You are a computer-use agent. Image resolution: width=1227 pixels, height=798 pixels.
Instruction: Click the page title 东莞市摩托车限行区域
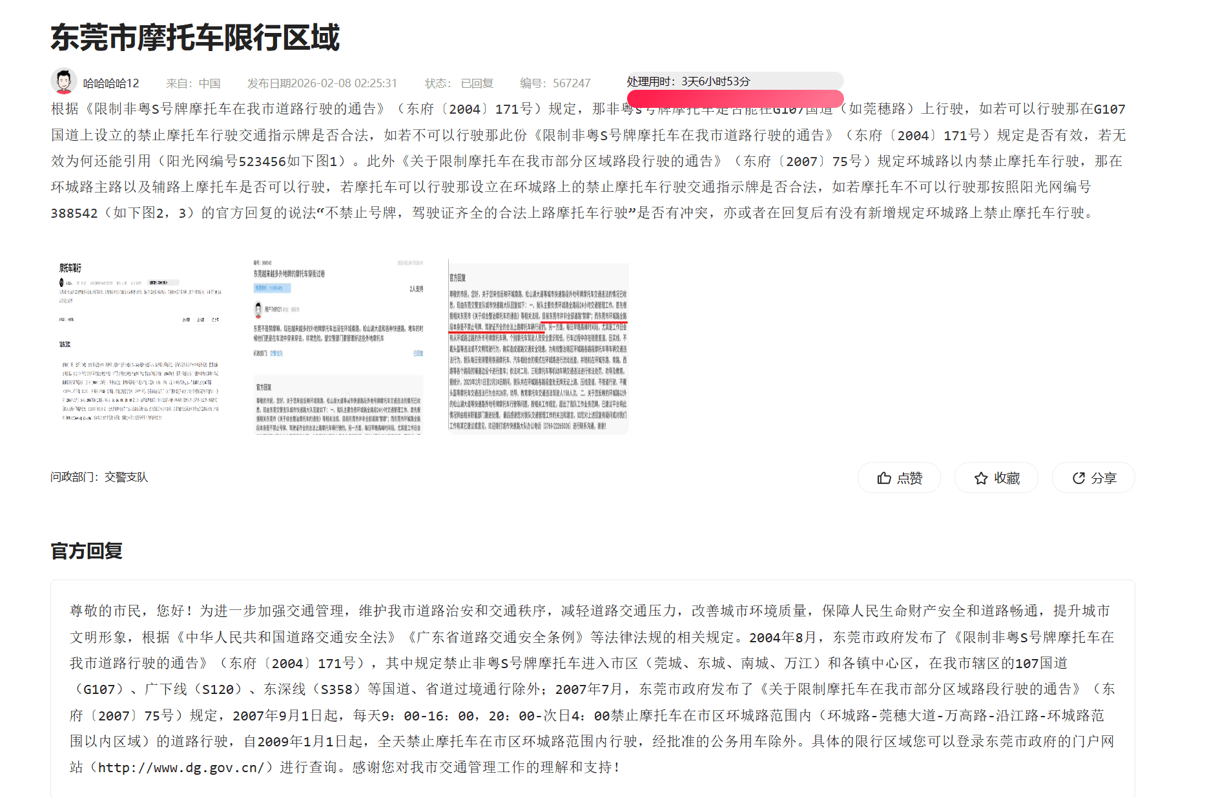pos(195,37)
